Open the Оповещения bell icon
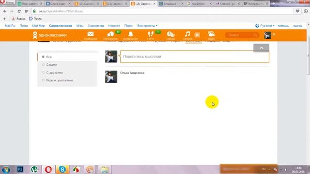The height and width of the screenshot is (174, 310). (130, 34)
